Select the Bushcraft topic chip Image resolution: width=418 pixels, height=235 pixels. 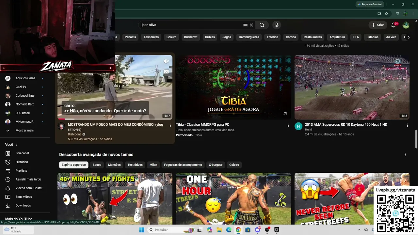191,37
